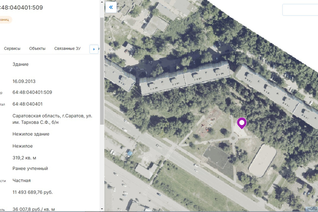Click the info panel vertical scrollbar thumb
Image resolution: width=318 pixels, height=212 pixels.
pyautogui.click(x=102, y=71)
